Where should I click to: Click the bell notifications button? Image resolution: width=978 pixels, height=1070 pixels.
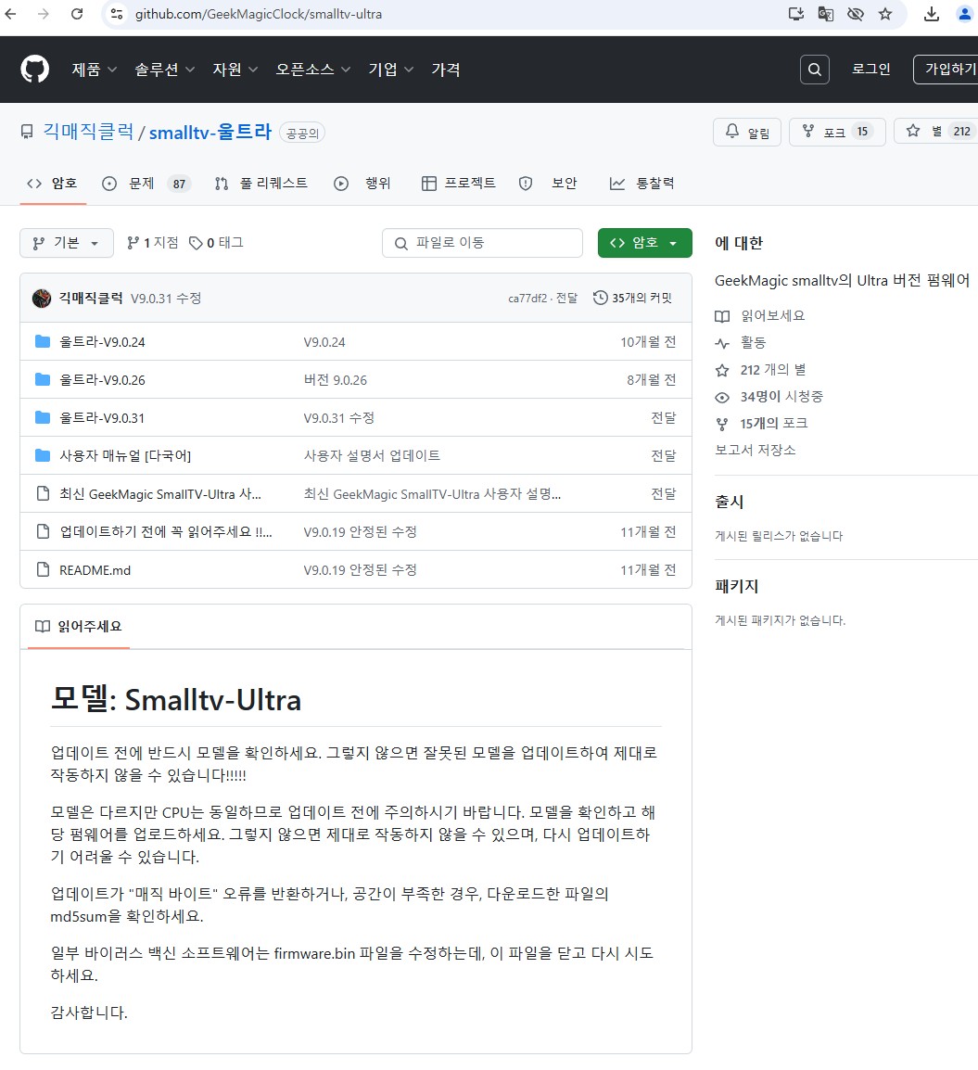tap(746, 133)
